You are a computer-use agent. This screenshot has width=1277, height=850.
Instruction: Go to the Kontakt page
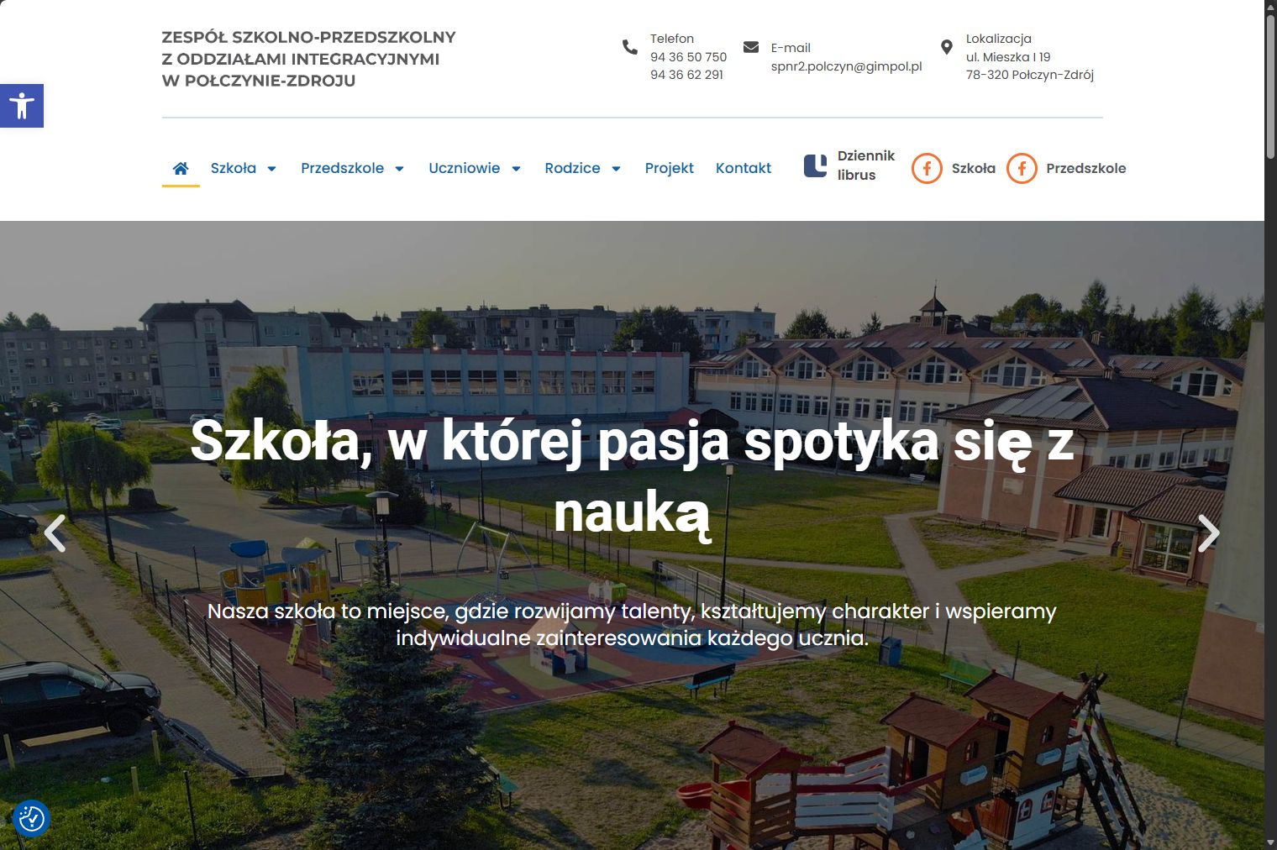tap(743, 168)
